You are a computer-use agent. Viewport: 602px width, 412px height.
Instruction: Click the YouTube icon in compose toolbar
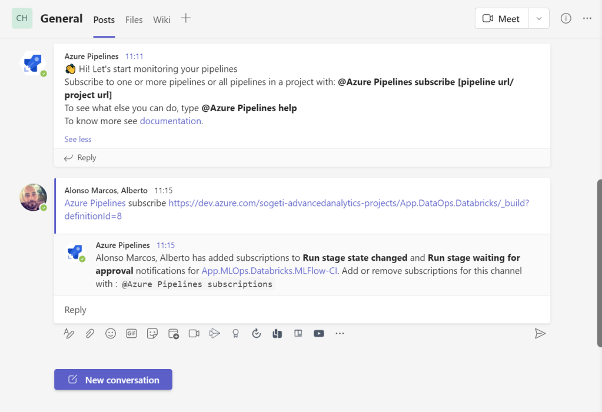pos(319,334)
